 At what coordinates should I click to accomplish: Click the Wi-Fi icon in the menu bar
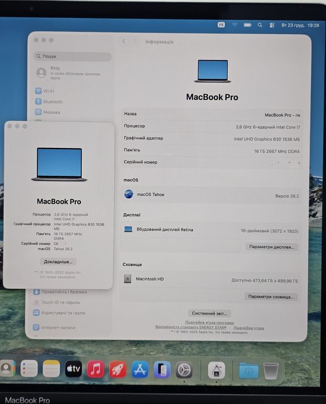tap(235, 25)
